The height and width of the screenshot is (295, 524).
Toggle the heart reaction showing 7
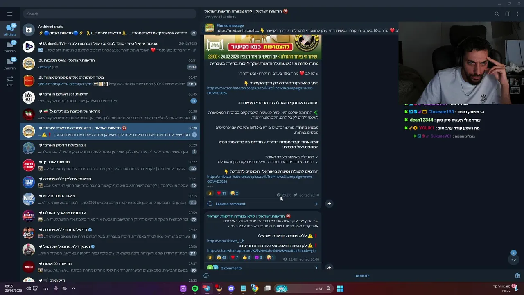(234, 257)
